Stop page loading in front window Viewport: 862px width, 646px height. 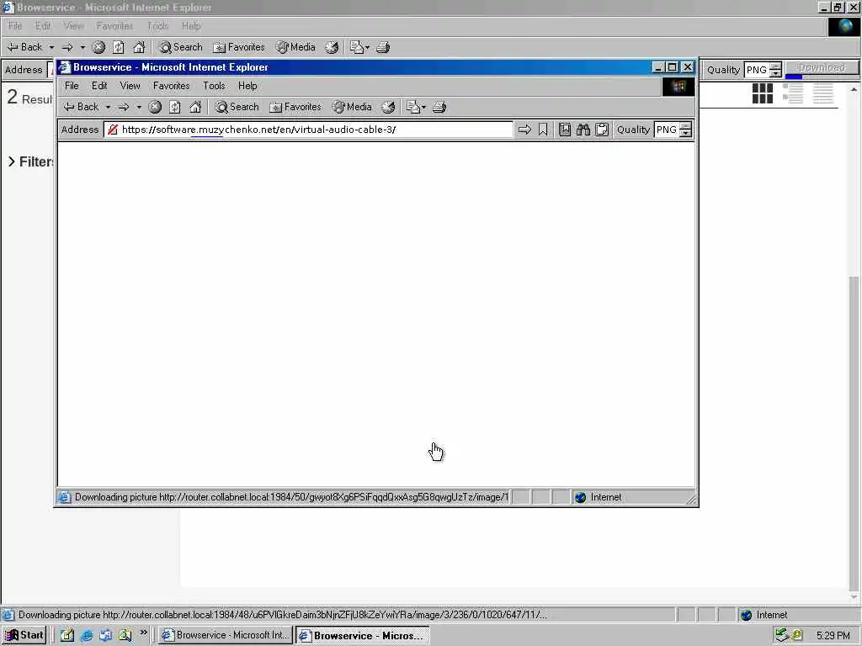155,107
